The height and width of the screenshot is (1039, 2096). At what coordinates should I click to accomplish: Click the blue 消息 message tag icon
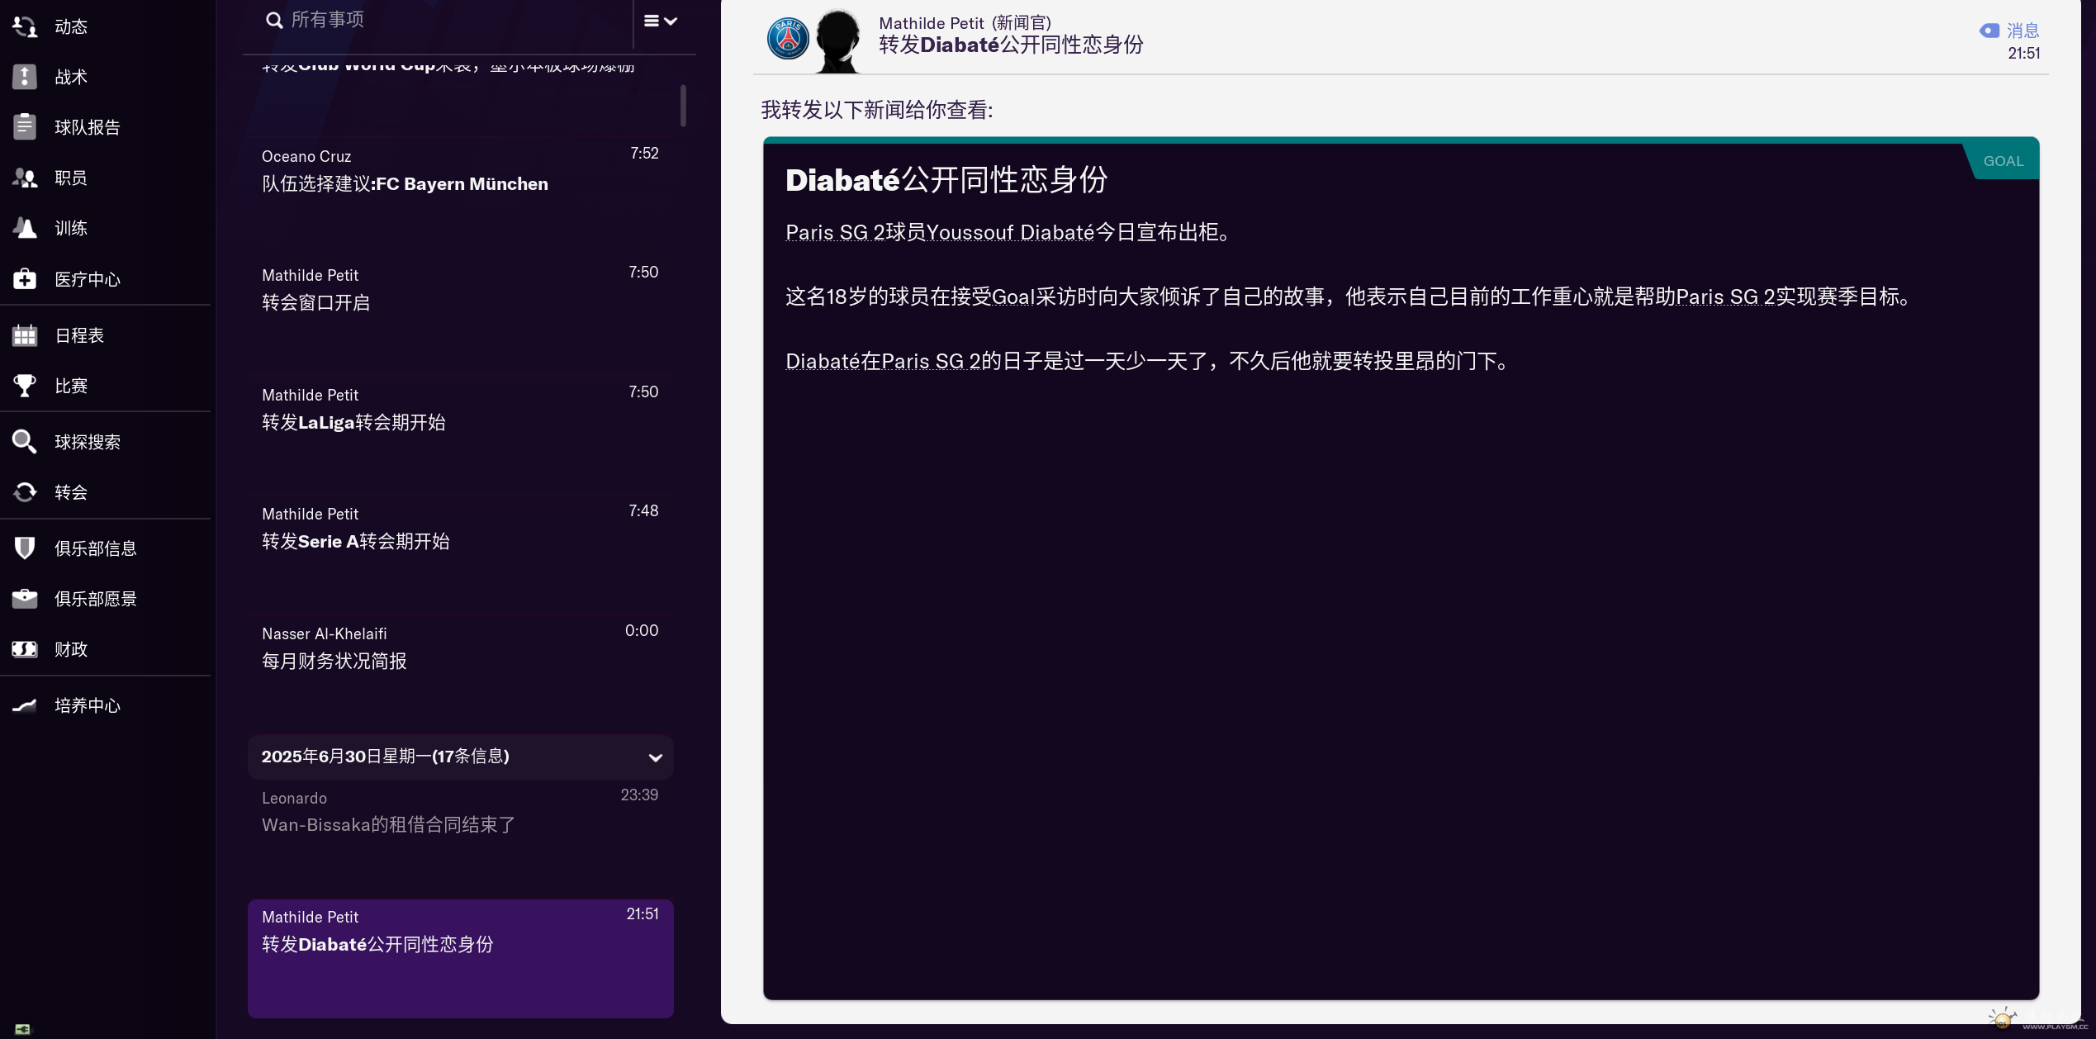[1989, 31]
